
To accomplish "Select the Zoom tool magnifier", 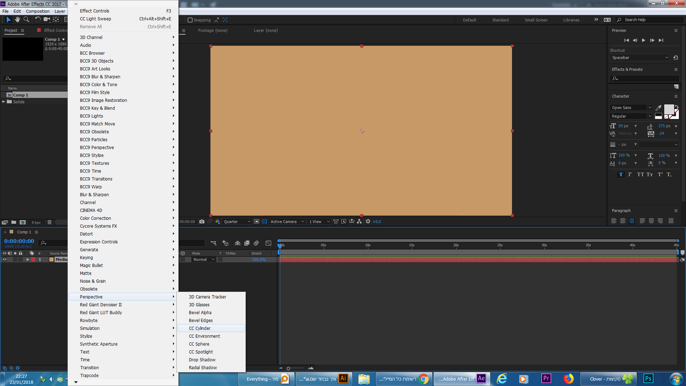I will [x=26, y=20].
